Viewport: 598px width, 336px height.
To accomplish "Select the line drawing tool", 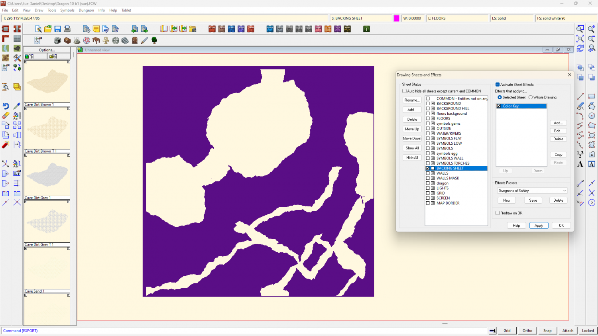I will coord(580,96).
